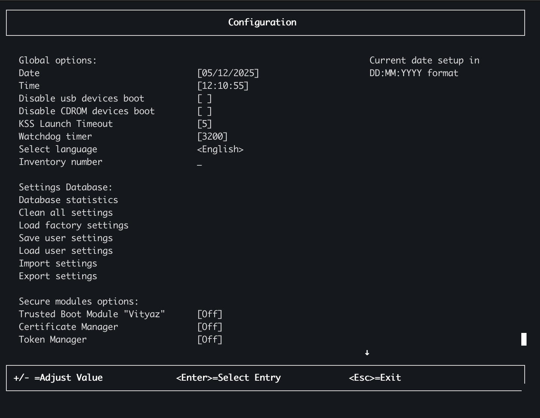Click the down arrow scroll indicator
540x418 pixels.
[x=367, y=353]
